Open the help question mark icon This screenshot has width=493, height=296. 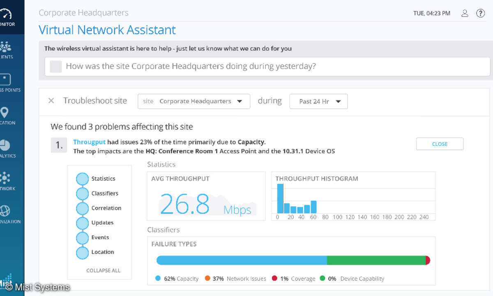[480, 13]
